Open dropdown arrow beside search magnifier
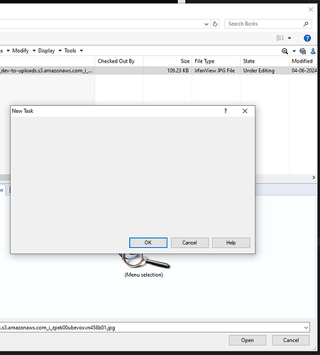The image size is (320, 355). 294,51
